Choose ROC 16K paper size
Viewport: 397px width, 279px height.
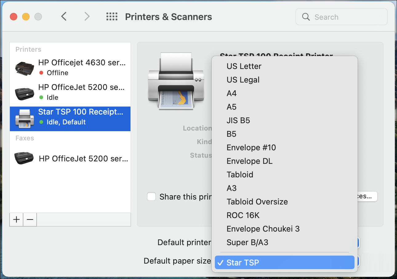(x=285, y=215)
